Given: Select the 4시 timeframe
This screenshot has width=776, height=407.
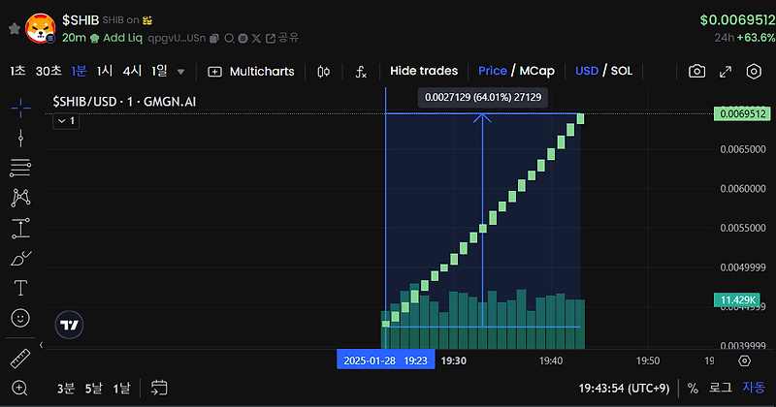Looking at the screenshot, I should click(132, 71).
